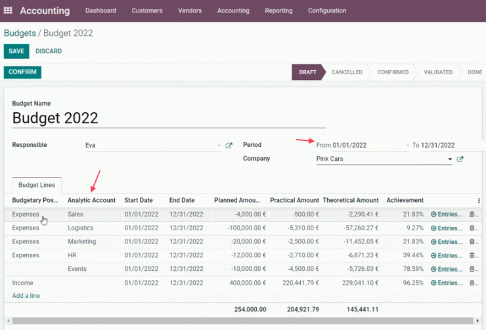Click theoretical amount -2,290.41 € cell
Image resolution: width=486 pixels, height=330 pixels.
coord(363,215)
